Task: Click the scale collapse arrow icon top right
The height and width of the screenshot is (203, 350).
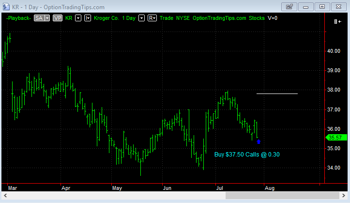Action: (x=338, y=22)
